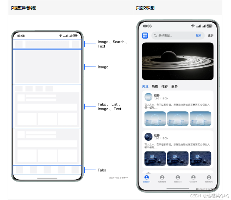Click the standalone "Image" annotation label
This screenshot has width=231, height=200.
pyautogui.click(x=103, y=67)
